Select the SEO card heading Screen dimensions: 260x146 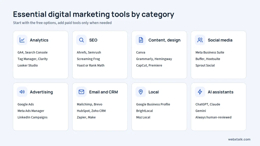pyautogui.click(x=93, y=40)
